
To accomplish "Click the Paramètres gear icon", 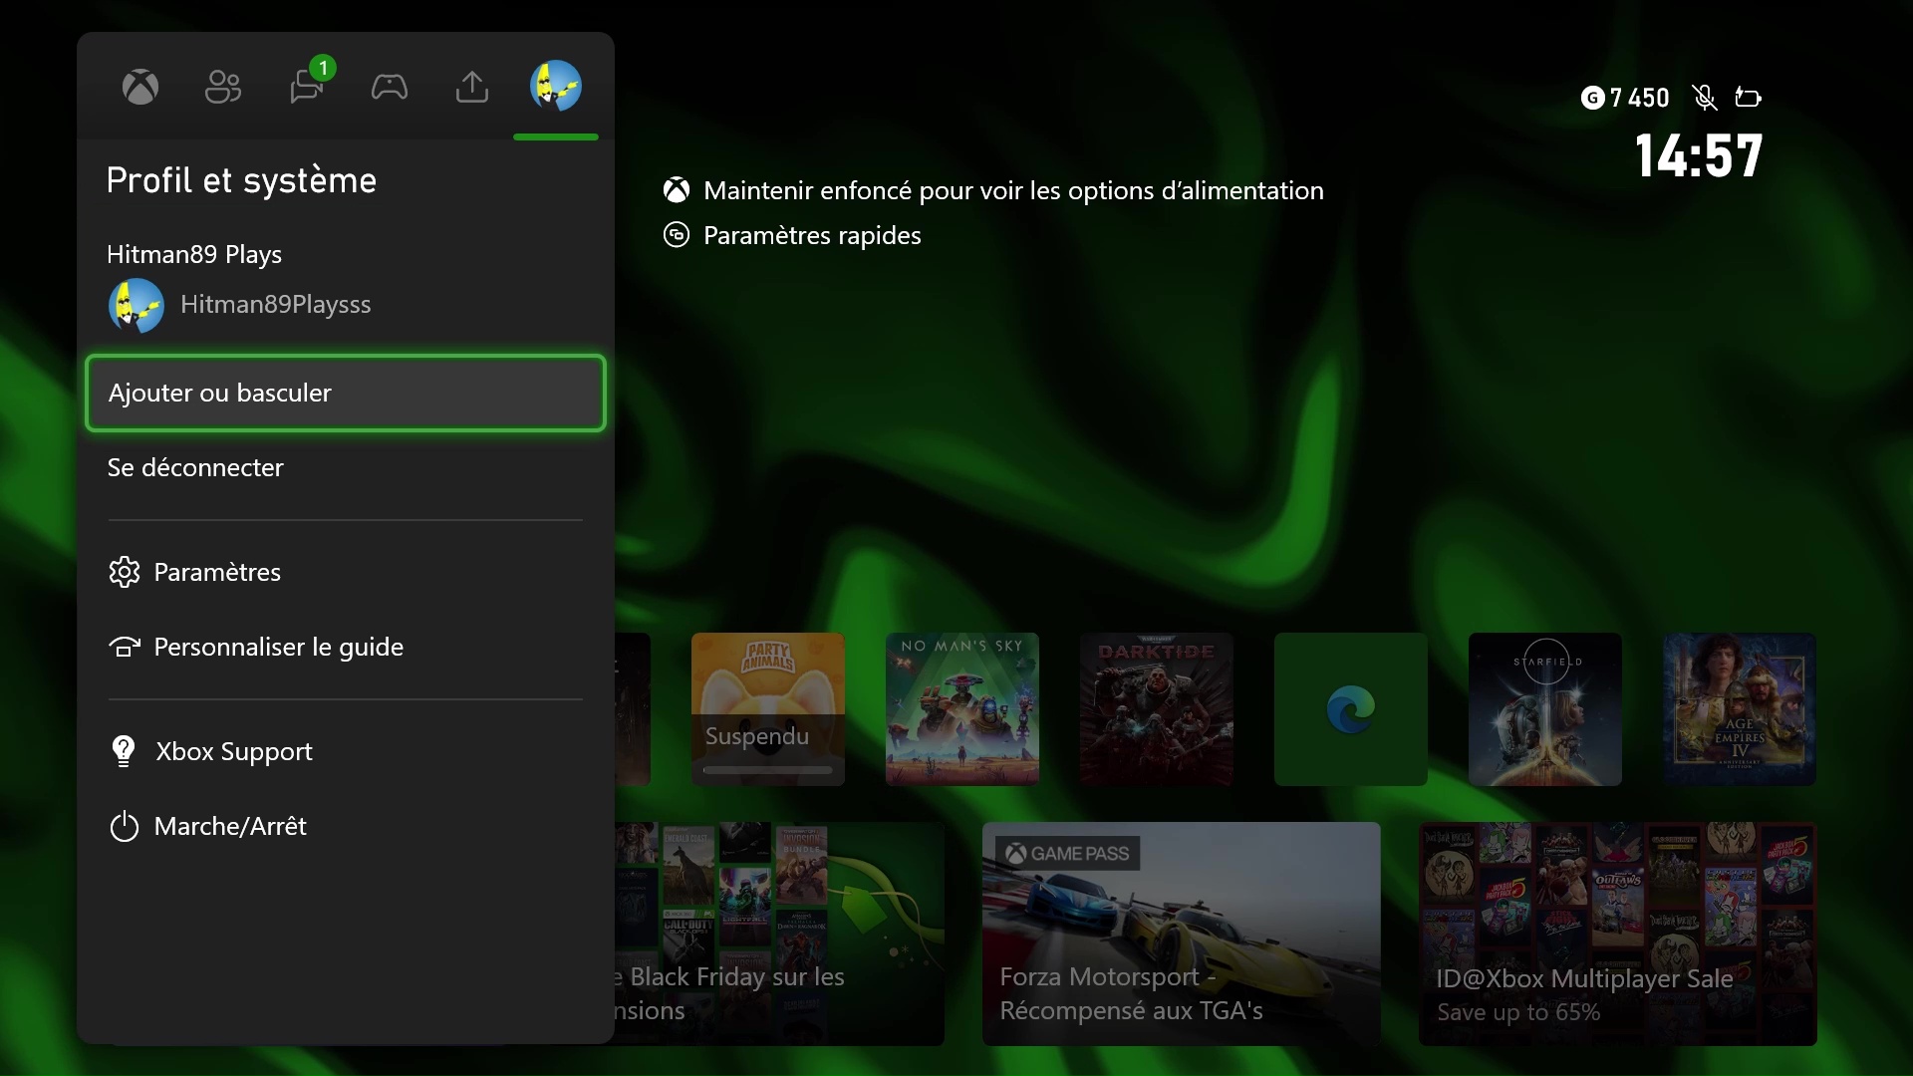I will [125, 572].
